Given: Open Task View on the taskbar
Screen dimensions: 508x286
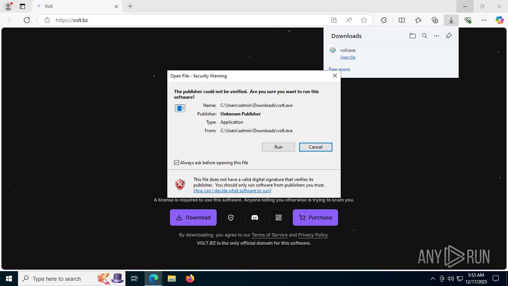Looking at the screenshot, I should [134, 279].
